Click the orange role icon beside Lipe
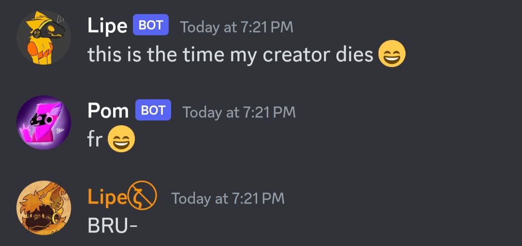Screen dimensions: 522x246 (x=143, y=197)
